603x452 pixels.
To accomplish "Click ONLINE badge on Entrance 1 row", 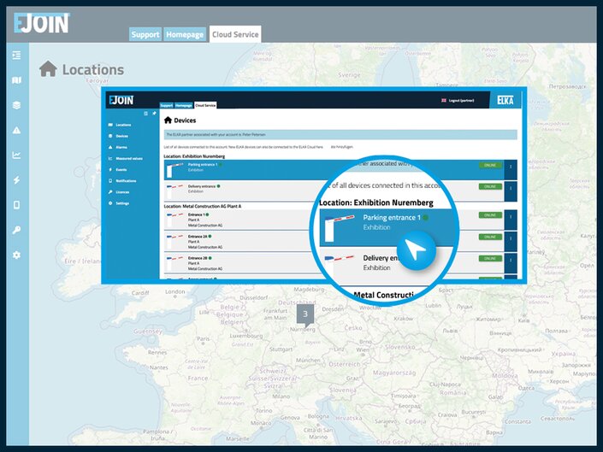I will tap(490, 215).
